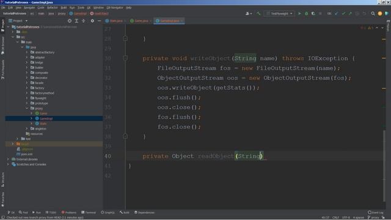Open Search Everywhere magnifier icon
Screen dimensions: 391x220
point(373,13)
